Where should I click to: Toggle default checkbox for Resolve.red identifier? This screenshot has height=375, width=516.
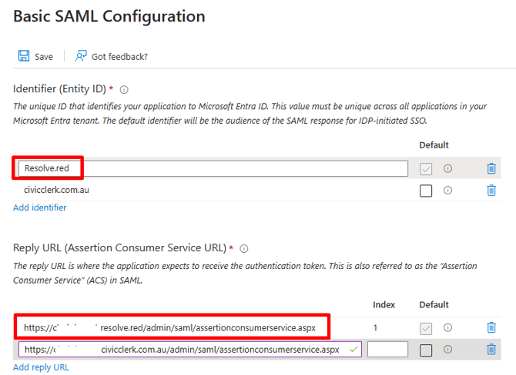tap(426, 169)
